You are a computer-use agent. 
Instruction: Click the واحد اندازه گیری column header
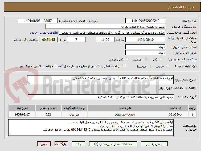(x=74, y=108)
